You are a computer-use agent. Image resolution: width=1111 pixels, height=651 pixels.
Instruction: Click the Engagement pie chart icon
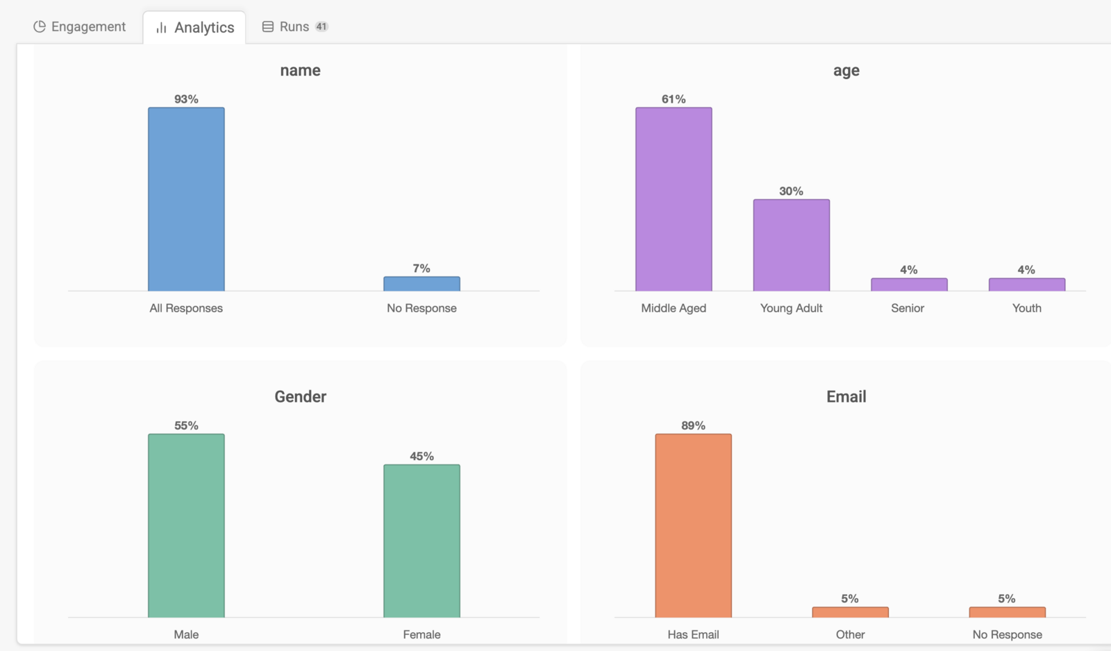coord(40,26)
